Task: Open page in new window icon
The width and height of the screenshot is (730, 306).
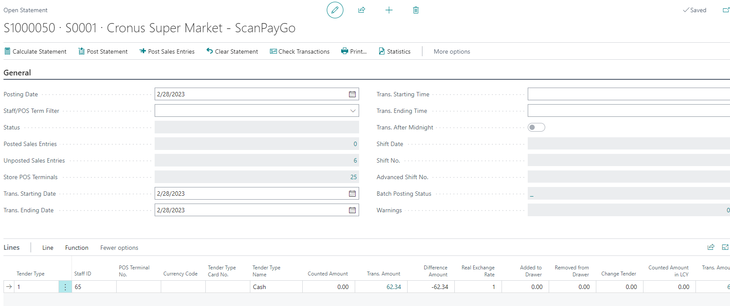Action: (726, 10)
